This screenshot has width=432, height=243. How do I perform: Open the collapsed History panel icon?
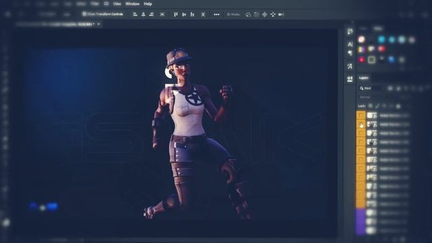(x=350, y=32)
